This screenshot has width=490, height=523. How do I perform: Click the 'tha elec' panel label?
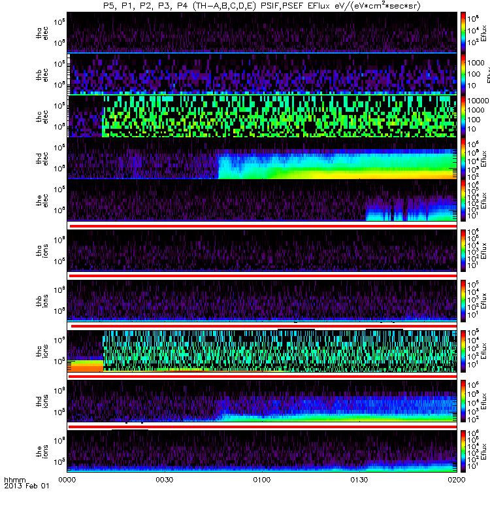point(42,33)
